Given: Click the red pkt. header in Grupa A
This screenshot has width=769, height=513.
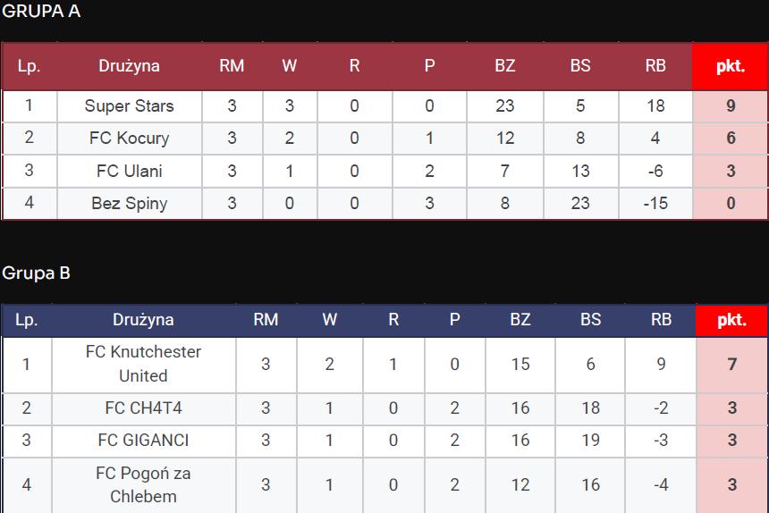Looking at the screenshot, I should click(731, 66).
